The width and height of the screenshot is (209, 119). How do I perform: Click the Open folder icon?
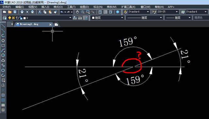[x=10, y=12]
